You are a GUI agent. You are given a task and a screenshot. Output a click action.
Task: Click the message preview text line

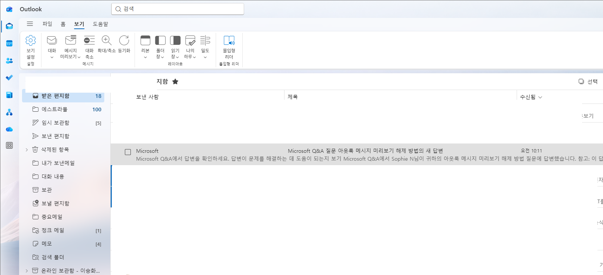pos(369,159)
